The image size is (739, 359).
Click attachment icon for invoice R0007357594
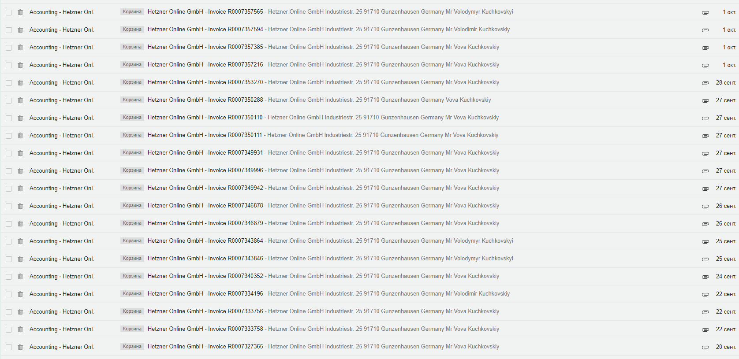(x=705, y=30)
